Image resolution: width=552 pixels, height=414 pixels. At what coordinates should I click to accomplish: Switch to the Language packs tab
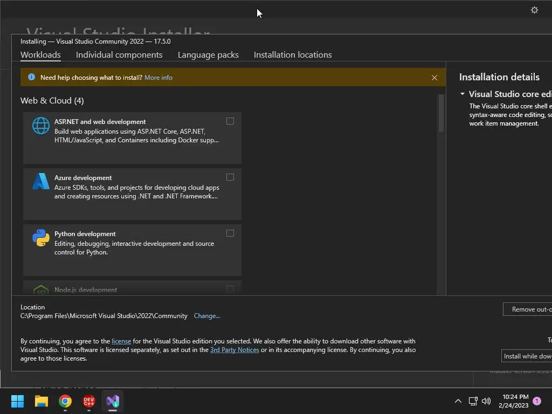click(x=208, y=55)
